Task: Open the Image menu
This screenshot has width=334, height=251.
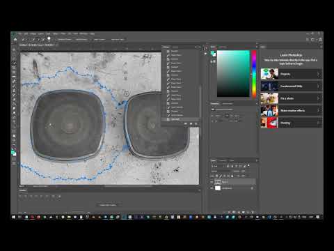Action: click(x=33, y=34)
